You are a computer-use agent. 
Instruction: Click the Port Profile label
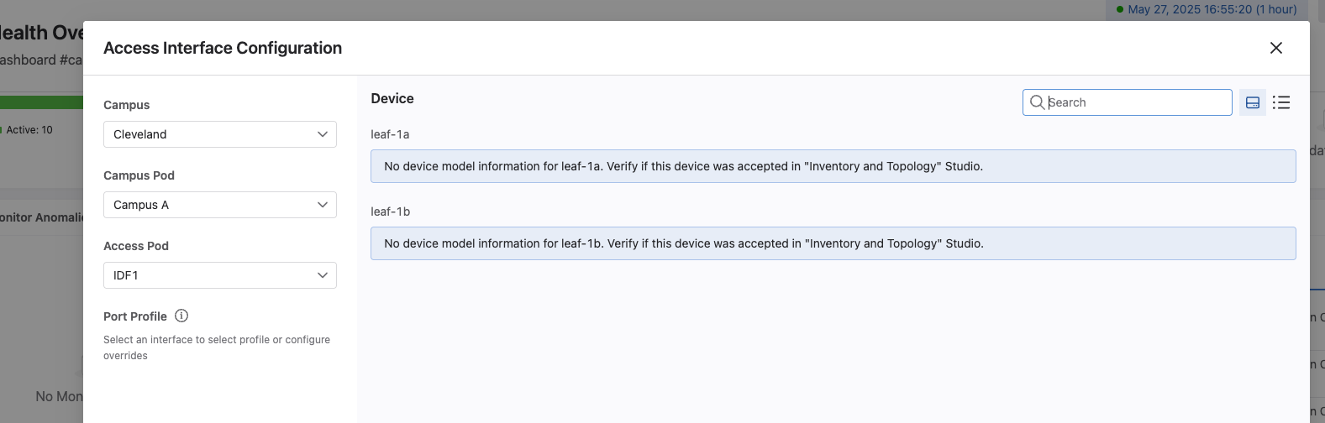(x=135, y=316)
